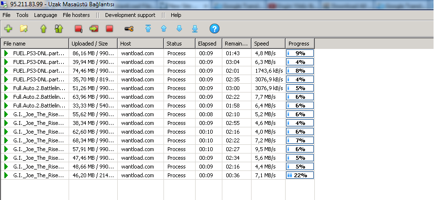This screenshot has width=434, height=200.
Task: Click the 9% progress bar
Action: (300, 53)
